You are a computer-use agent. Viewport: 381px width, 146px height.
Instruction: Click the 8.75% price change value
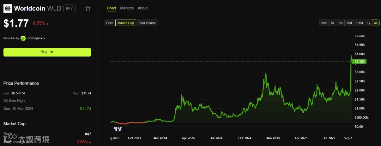(x=39, y=23)
